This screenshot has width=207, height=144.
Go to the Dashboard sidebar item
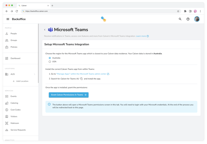tap(15, 58)
